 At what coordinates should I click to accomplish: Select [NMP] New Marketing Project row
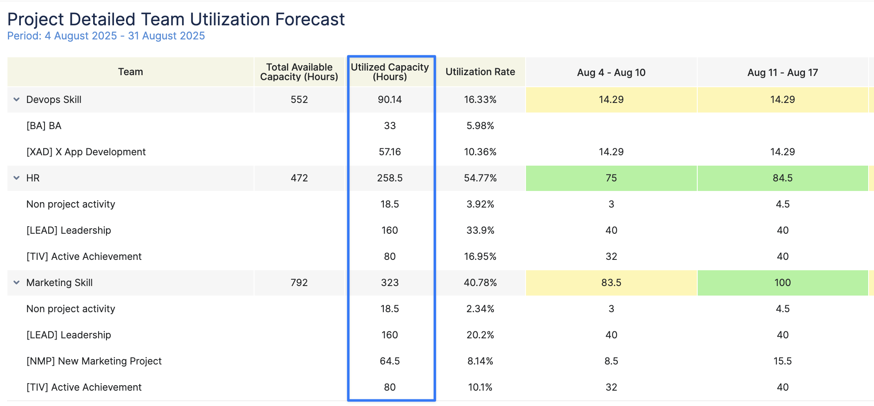94,361
